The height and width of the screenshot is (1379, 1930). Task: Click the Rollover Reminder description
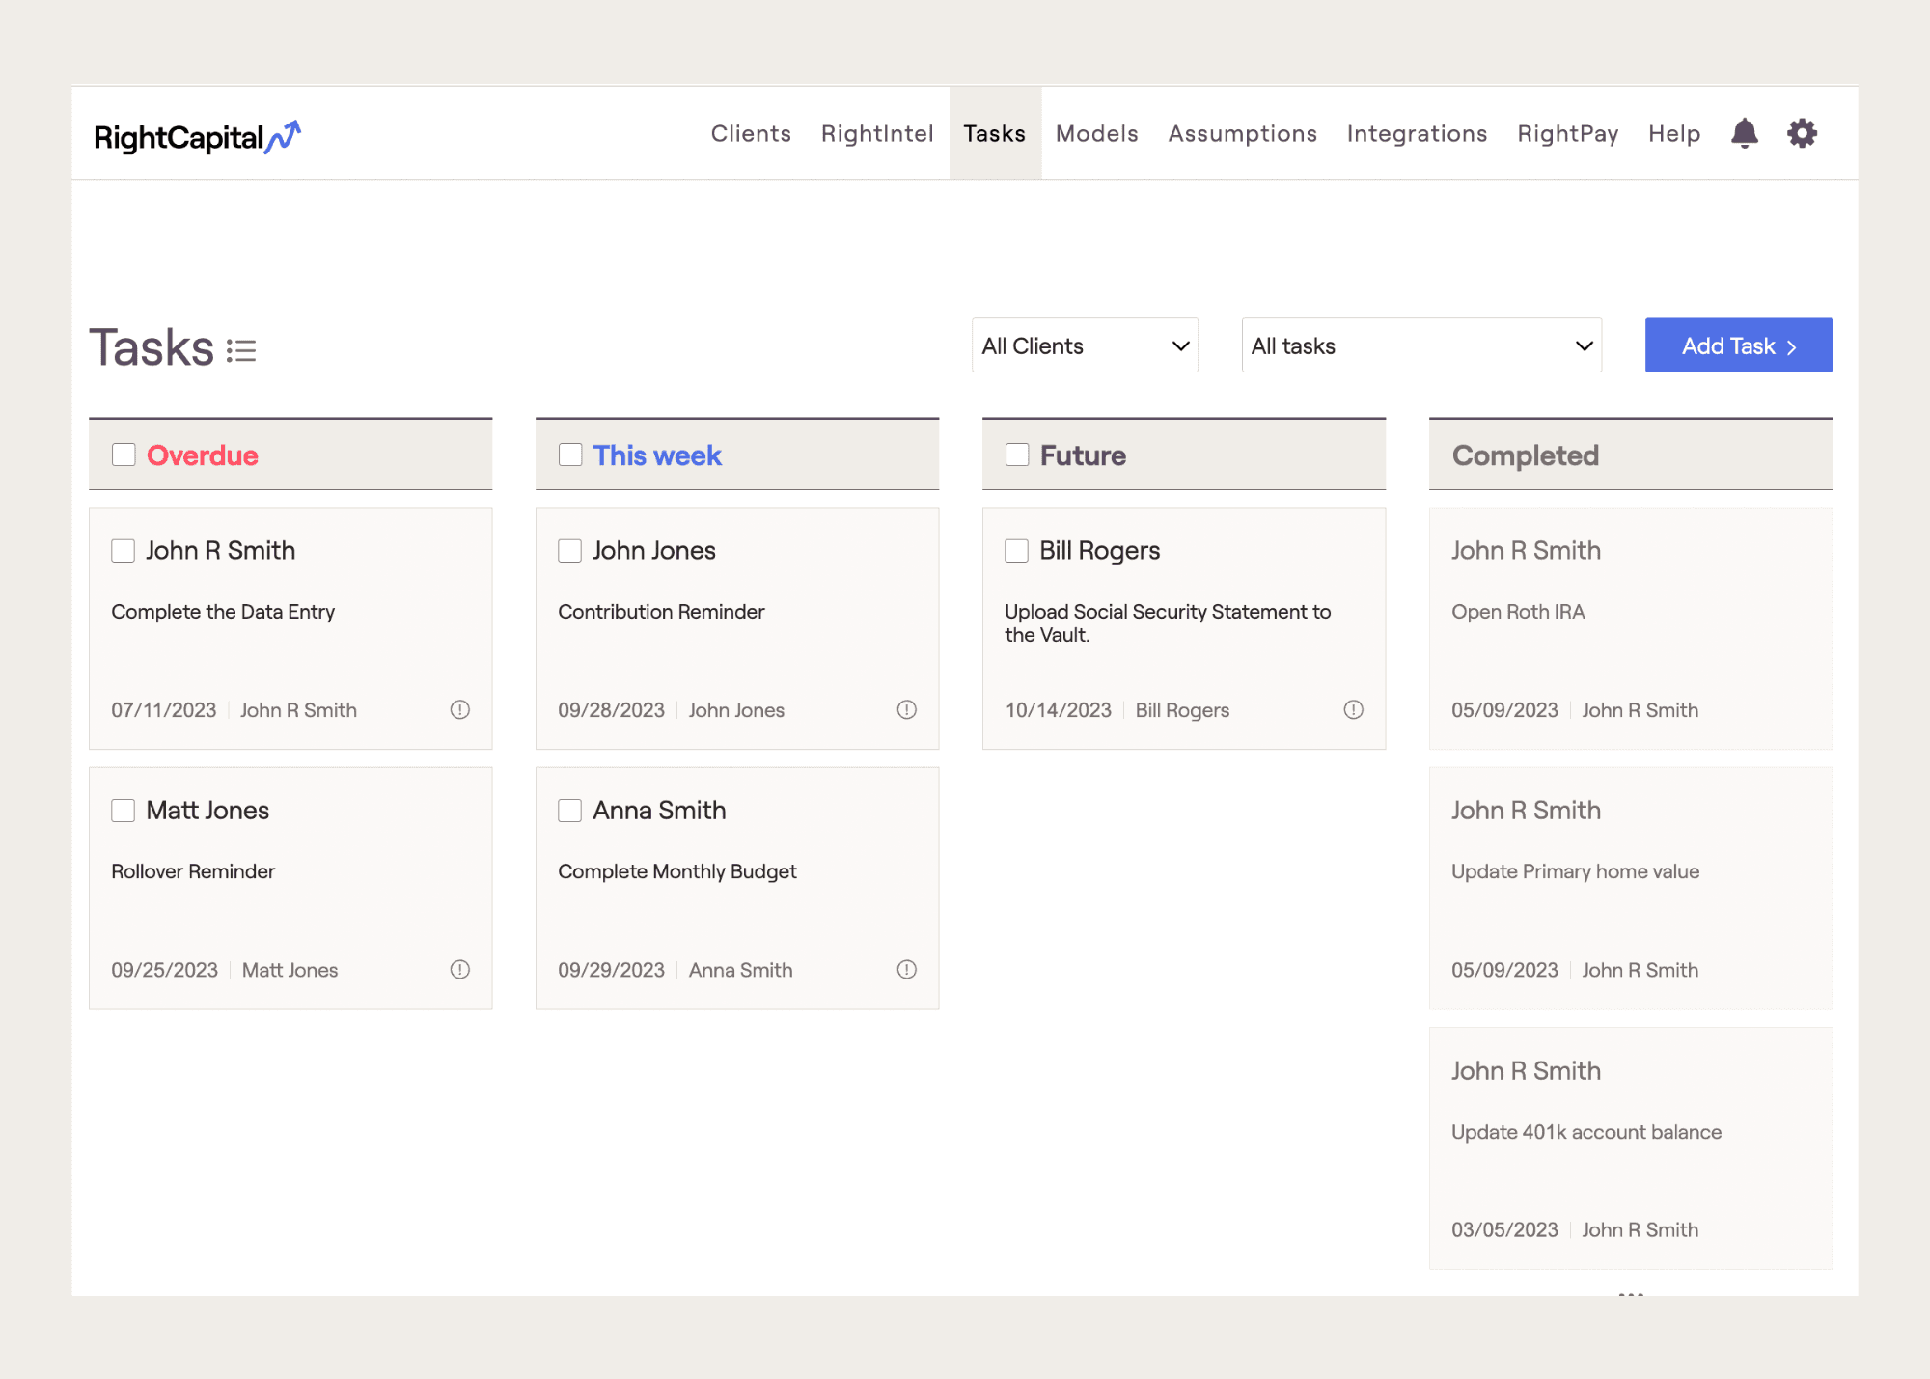(x=193, y=871)
